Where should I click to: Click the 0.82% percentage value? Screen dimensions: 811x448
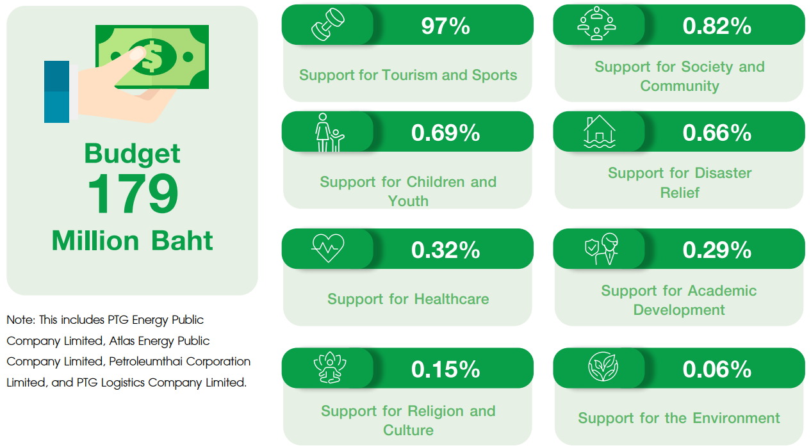pos(717,26)
